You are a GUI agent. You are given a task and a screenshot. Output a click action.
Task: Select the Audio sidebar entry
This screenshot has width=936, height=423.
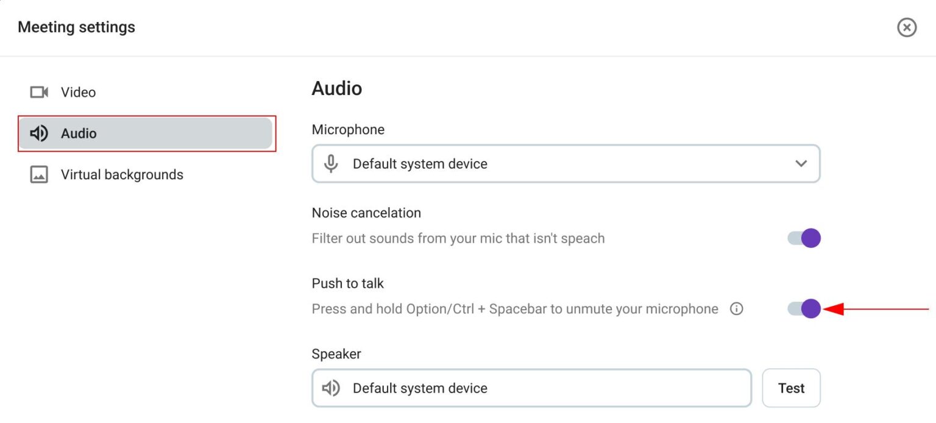coord(79,133)
